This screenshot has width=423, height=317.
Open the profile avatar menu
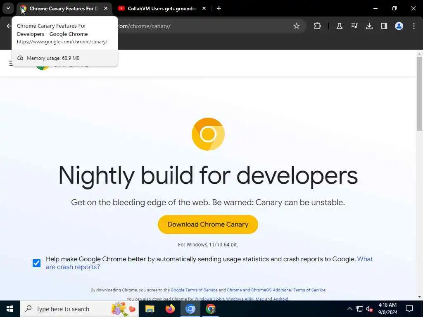pos(399,26)
